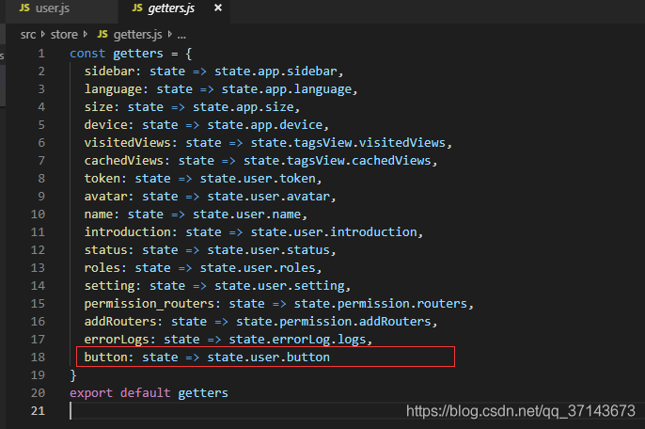Close the getters.js tab
The height and width of the screenshot is (429, 645).
pyautogui.click(x=218, y=9)
